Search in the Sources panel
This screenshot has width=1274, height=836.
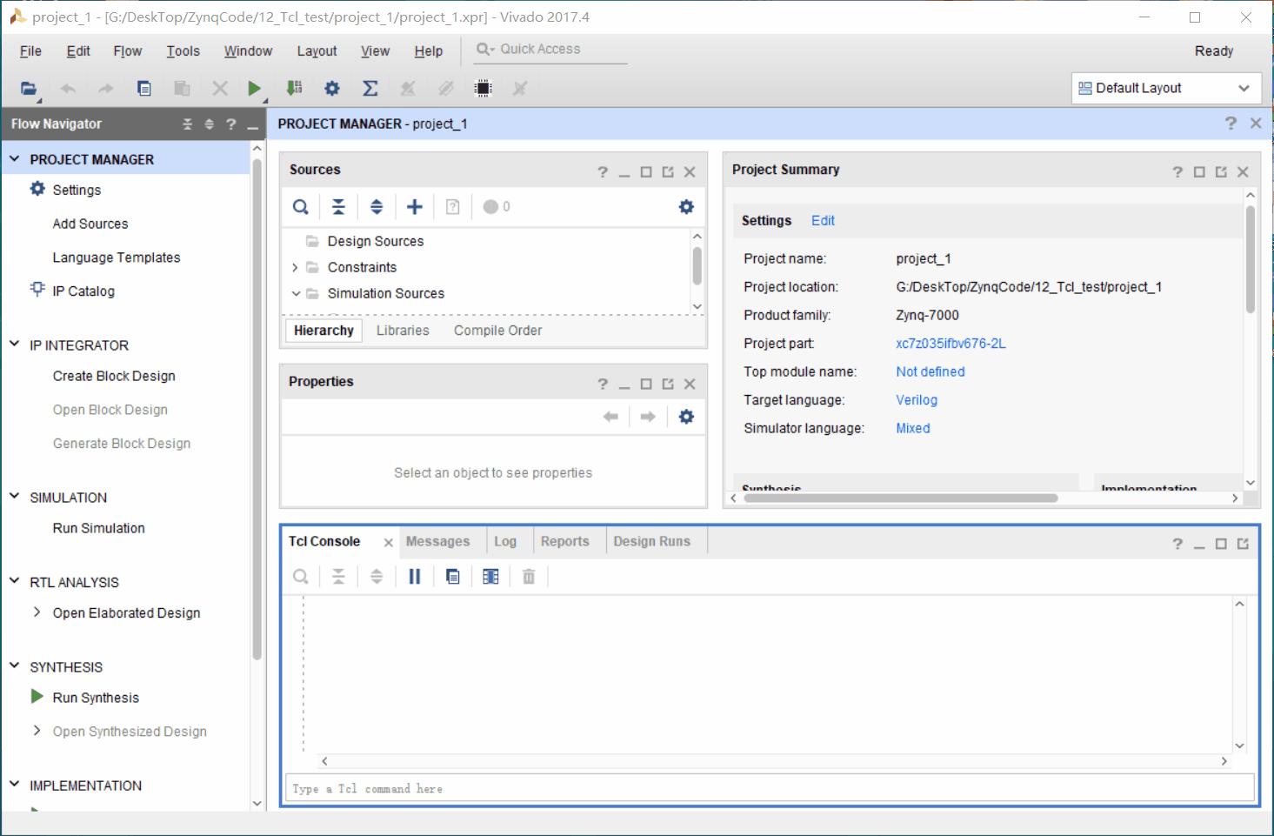300,207
